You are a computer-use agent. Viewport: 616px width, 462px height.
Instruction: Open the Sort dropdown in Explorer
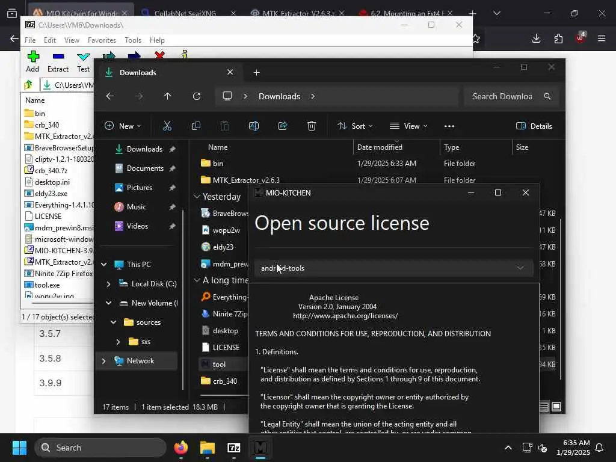click(x=355, y=126)
